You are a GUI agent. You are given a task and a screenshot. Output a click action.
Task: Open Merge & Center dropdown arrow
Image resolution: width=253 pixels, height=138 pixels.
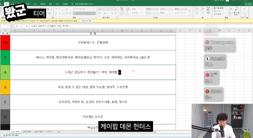[x=94, y=13]
